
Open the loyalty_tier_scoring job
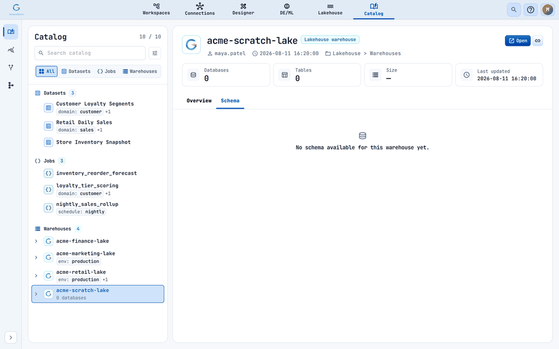pyautogui.click(x=98, y=190)
